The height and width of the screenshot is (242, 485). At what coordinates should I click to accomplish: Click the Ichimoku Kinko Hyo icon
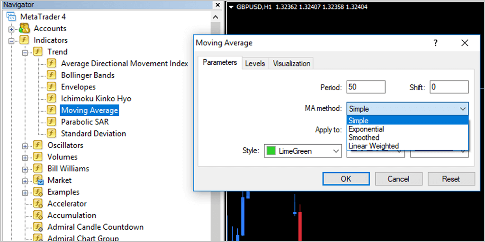pos(51,99)
